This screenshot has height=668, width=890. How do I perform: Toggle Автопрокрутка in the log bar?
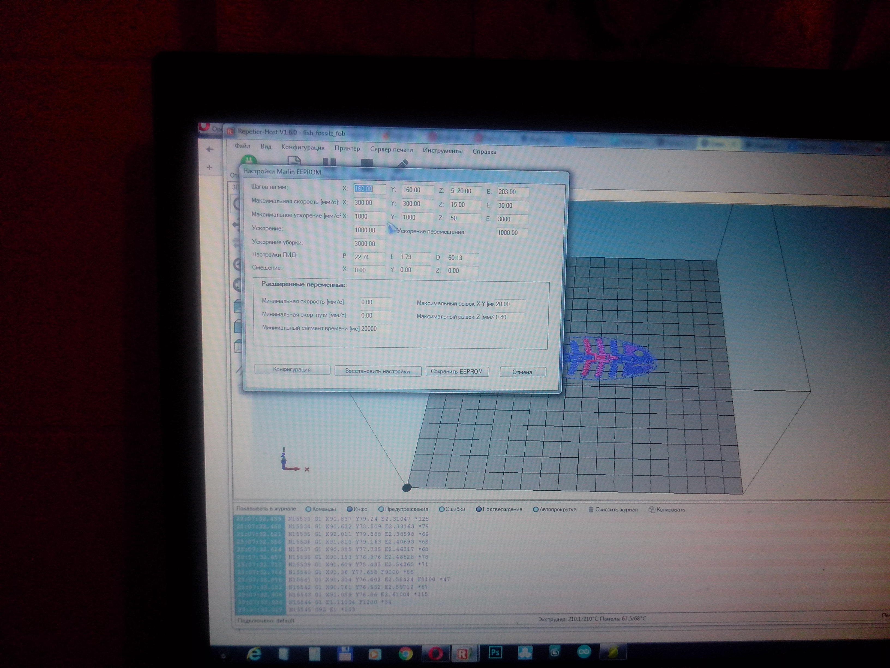536,510
